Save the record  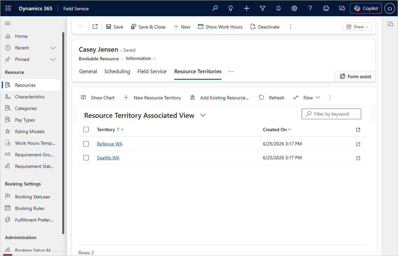114,27
